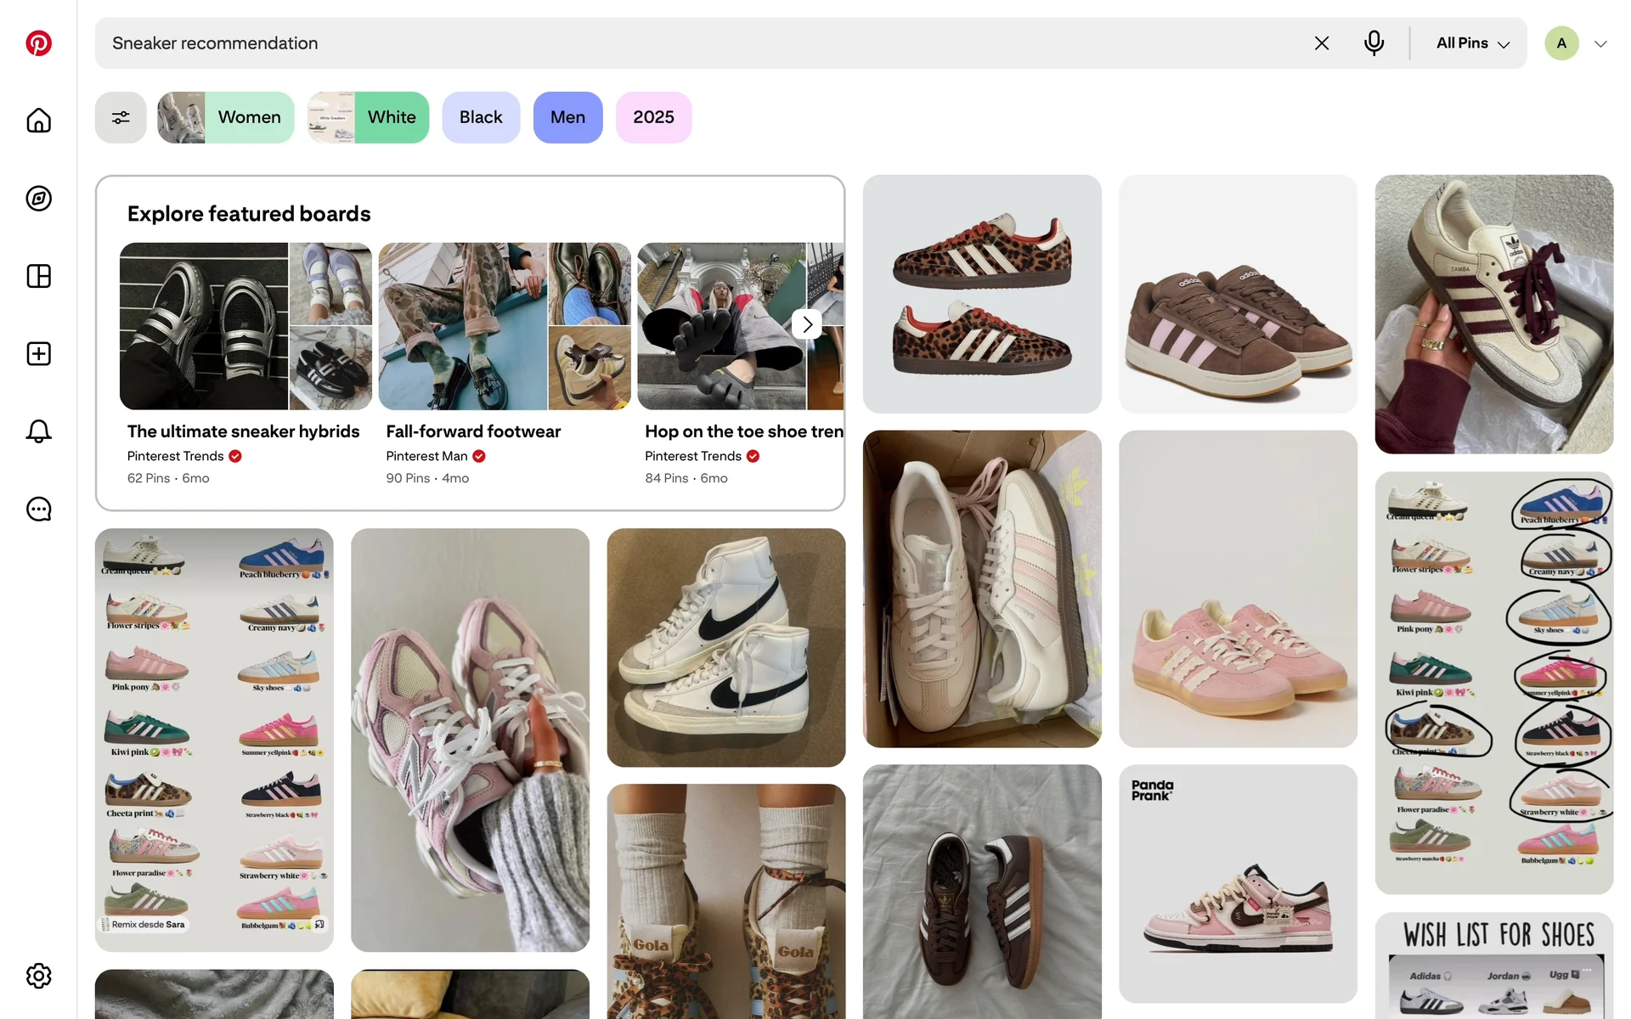Clear the search text with X
This screenshot has height=1019, width=1631.
point(1321,43)
